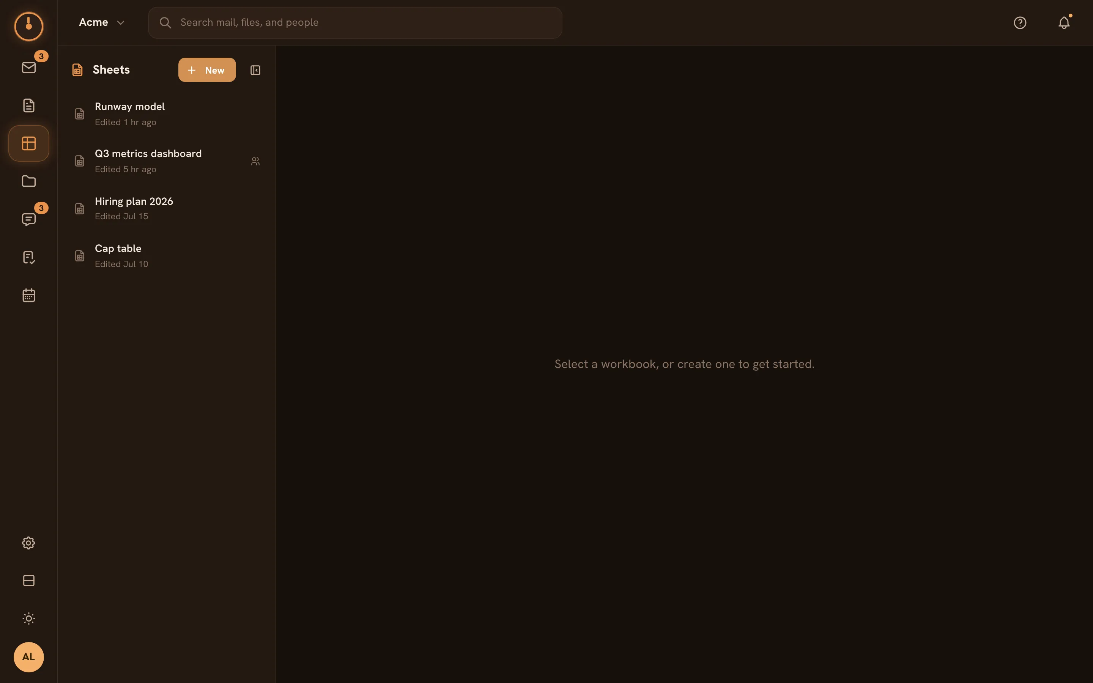Open the Chat messages icon

click(28, 220)
